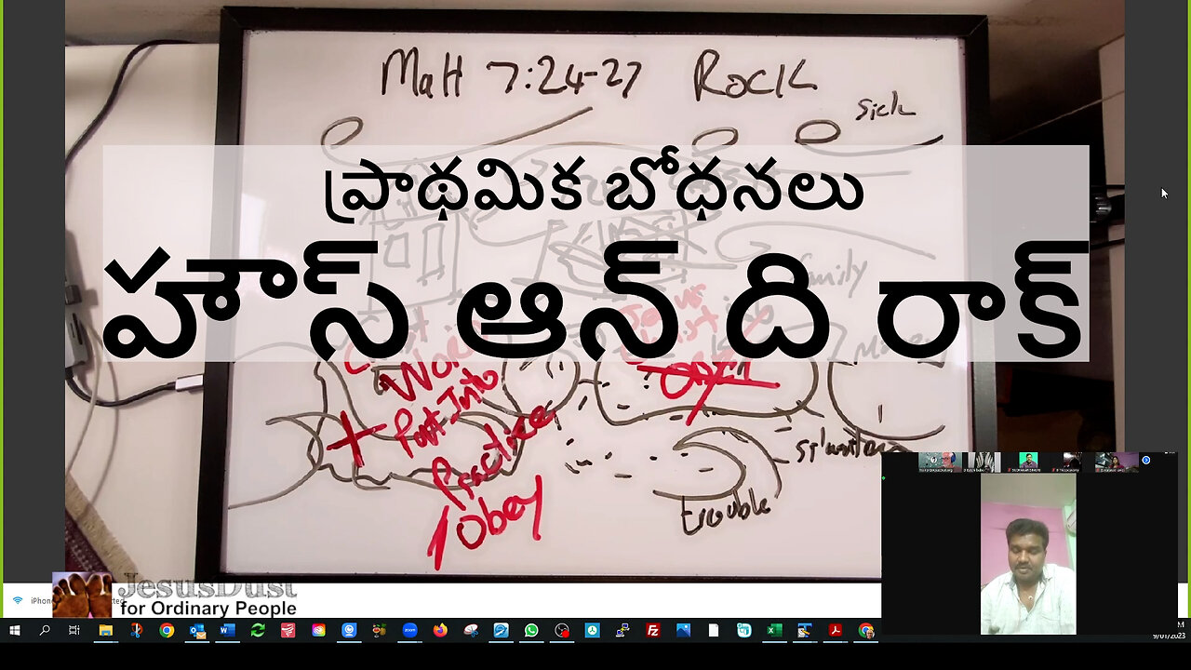
Task: Switch to the Zoom app on taskbar
Action: click(x=409, y=630)
